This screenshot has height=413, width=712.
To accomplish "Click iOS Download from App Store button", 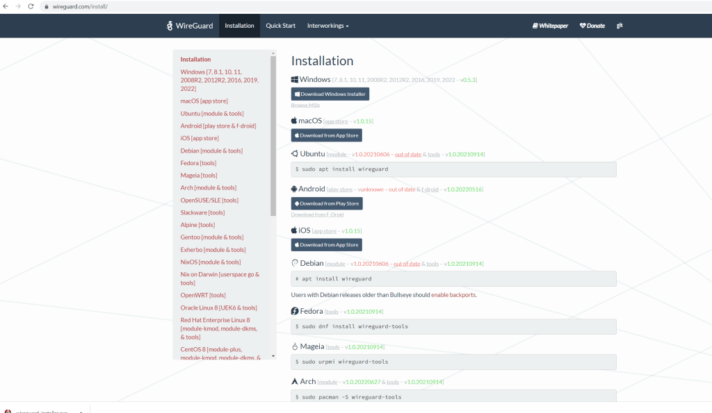I will (327, 245).
